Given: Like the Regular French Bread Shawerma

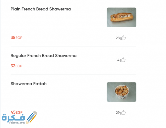Looking at the screenshot, I should [123, 60].
